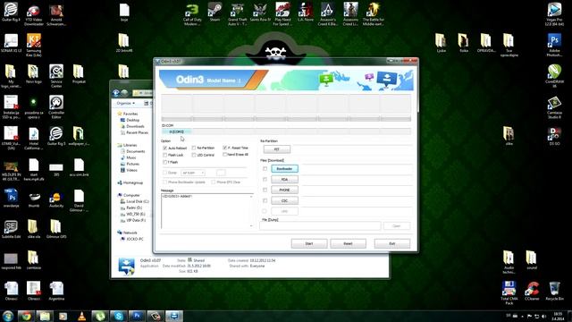This screenshot has height=322, width=572.
Task: Select Desktop in Explorer Favorites
Action: pyautogui.click(x=133, y=120)
